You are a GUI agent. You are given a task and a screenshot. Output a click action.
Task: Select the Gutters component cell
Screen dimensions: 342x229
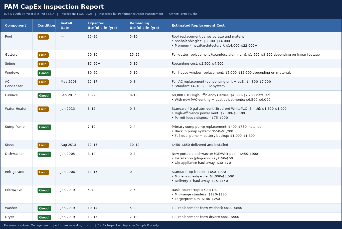17,55
